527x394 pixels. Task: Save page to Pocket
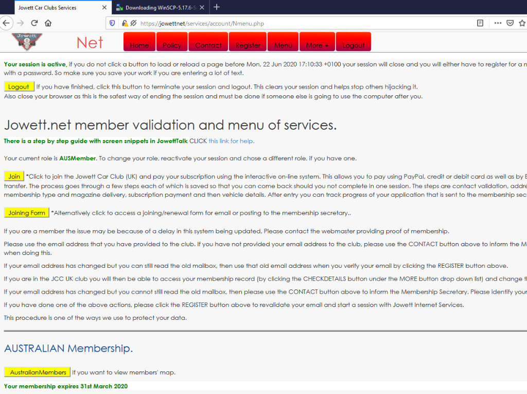(x=510, y=23)
